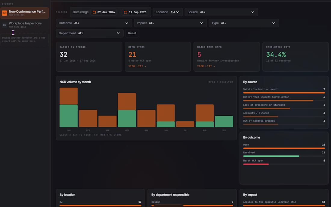The width and height of the screenshot is (331, 207).
Task: Select the SEP bar in the NCR volume chart
Action: tap(224, 121)
